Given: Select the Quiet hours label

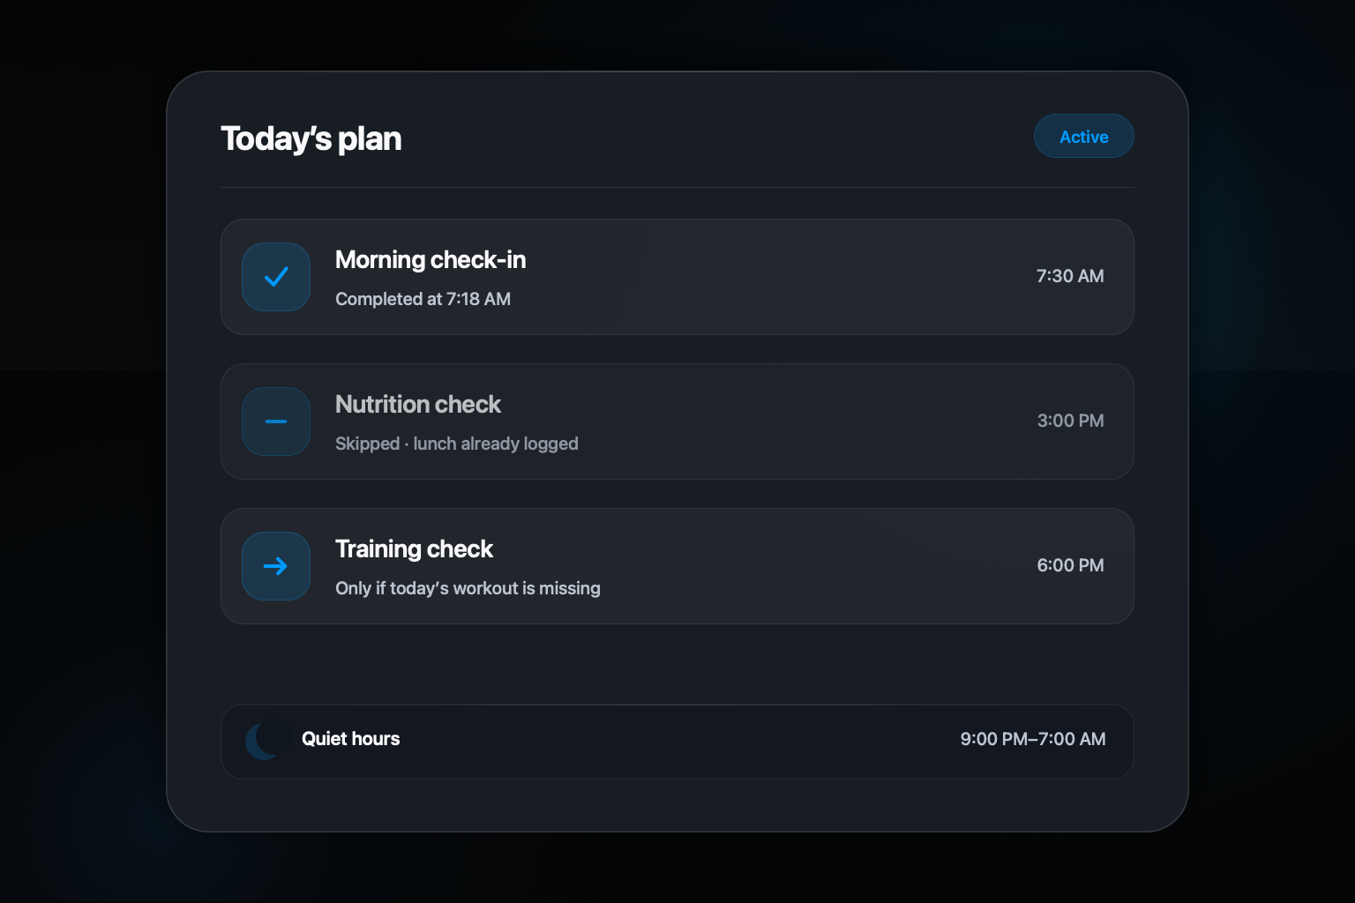Looking at the screenshot, I should click(350, 739).
